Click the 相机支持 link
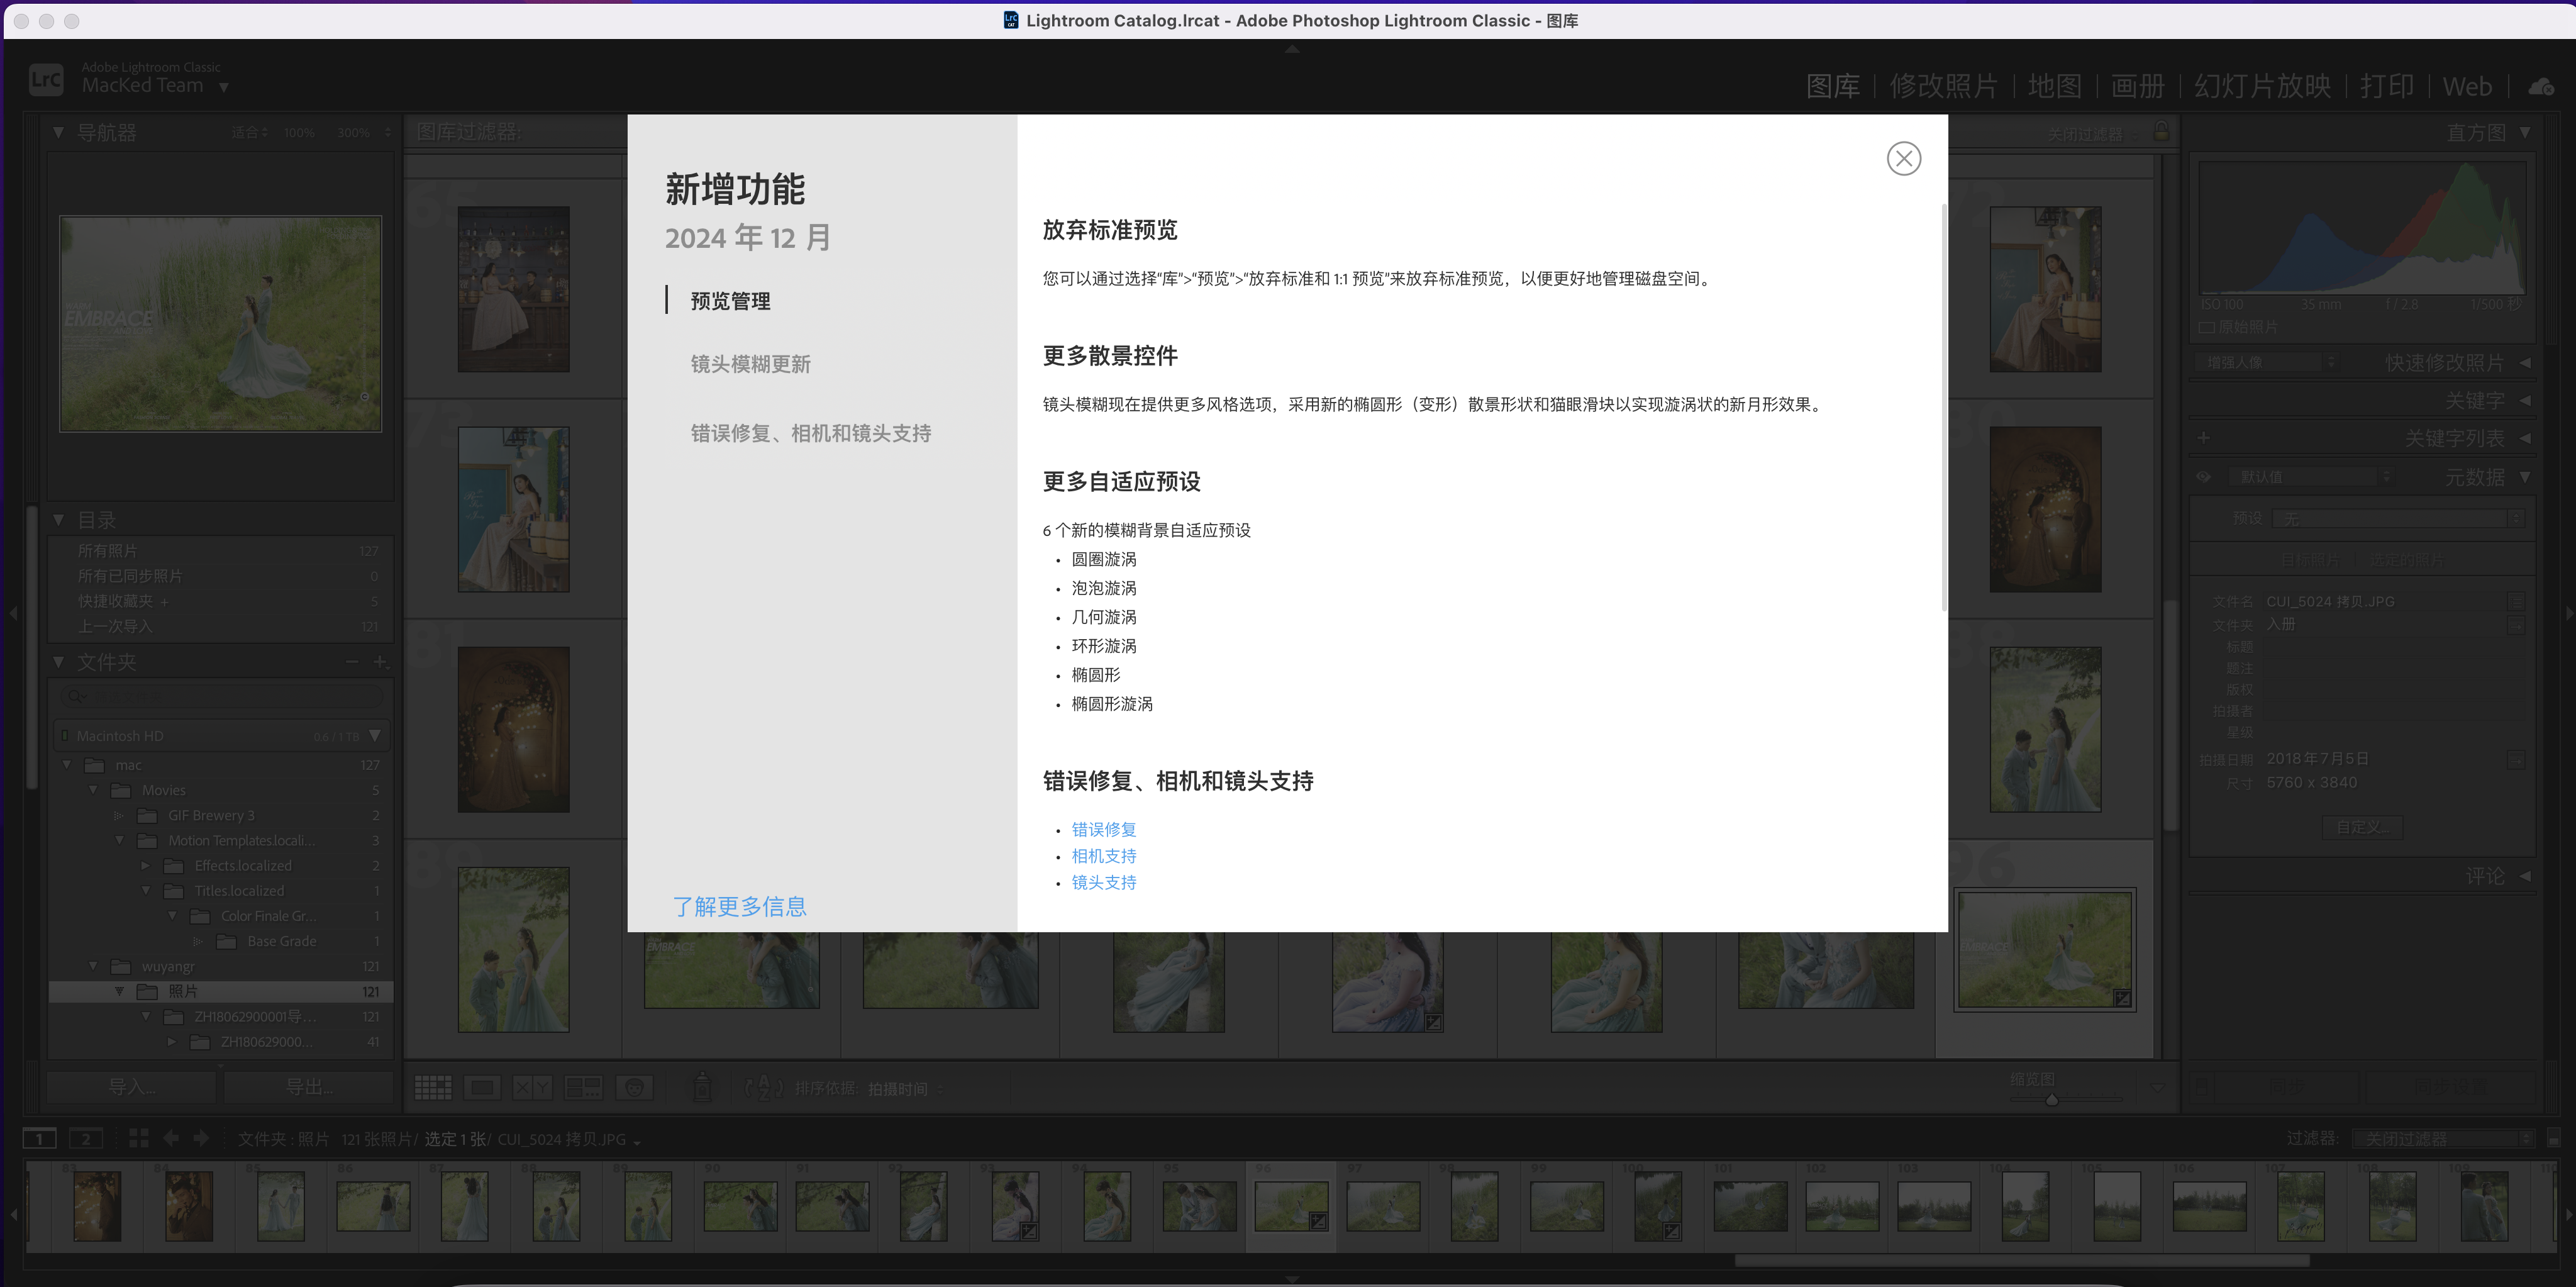 point(1103,856)
